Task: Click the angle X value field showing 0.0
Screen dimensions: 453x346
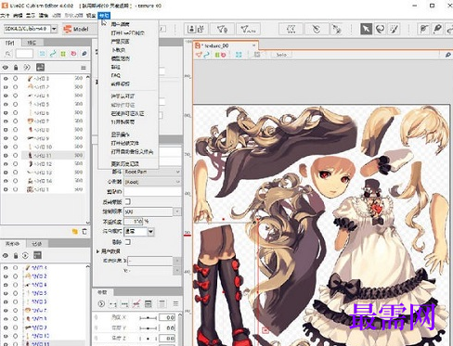Action: point(167,317)
